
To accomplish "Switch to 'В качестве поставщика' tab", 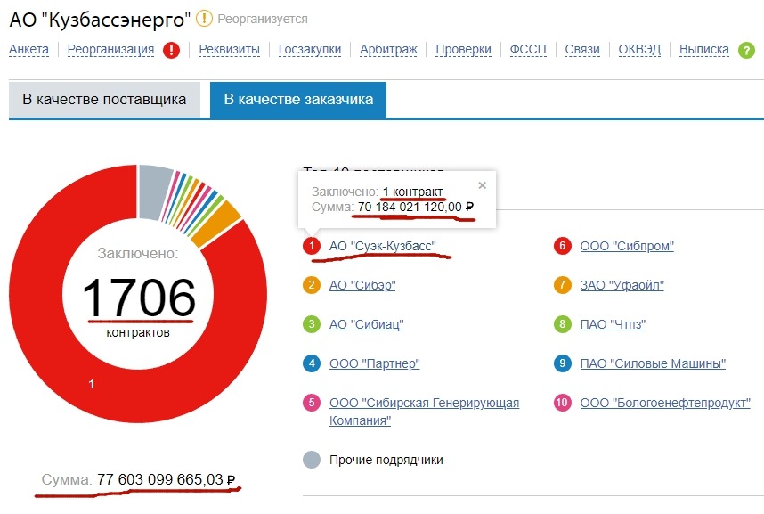I will [104, 100].
